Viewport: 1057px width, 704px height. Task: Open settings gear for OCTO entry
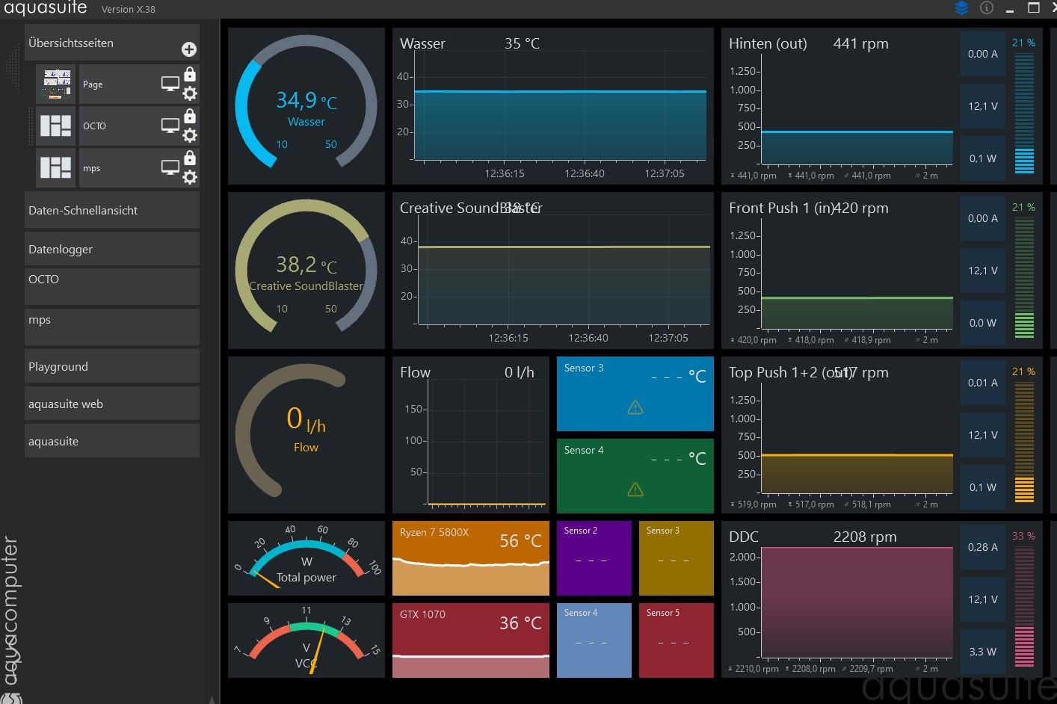190,135
